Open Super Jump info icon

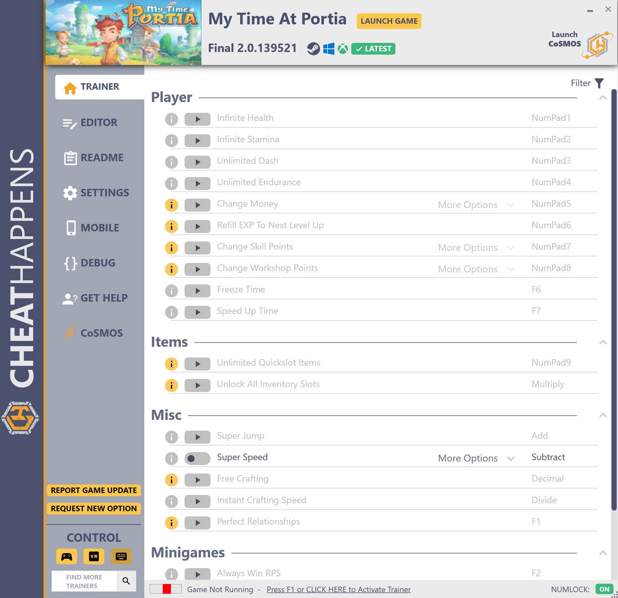click(172, 437)
